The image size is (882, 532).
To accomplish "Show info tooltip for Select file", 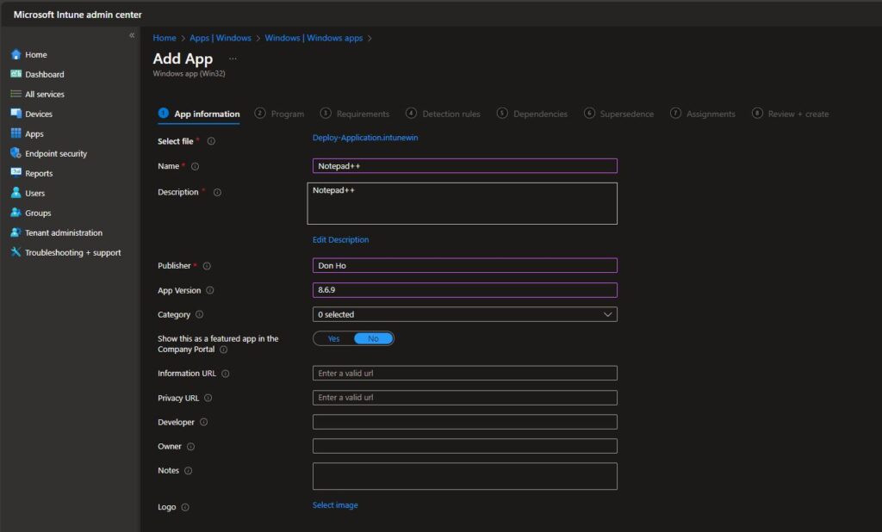I will (211, 141).
